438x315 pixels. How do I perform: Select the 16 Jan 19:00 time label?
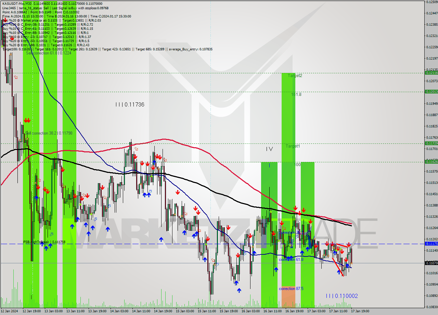(x=295, y=311)
